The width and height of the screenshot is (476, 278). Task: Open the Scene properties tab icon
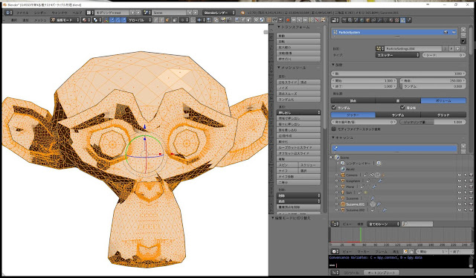356,20
